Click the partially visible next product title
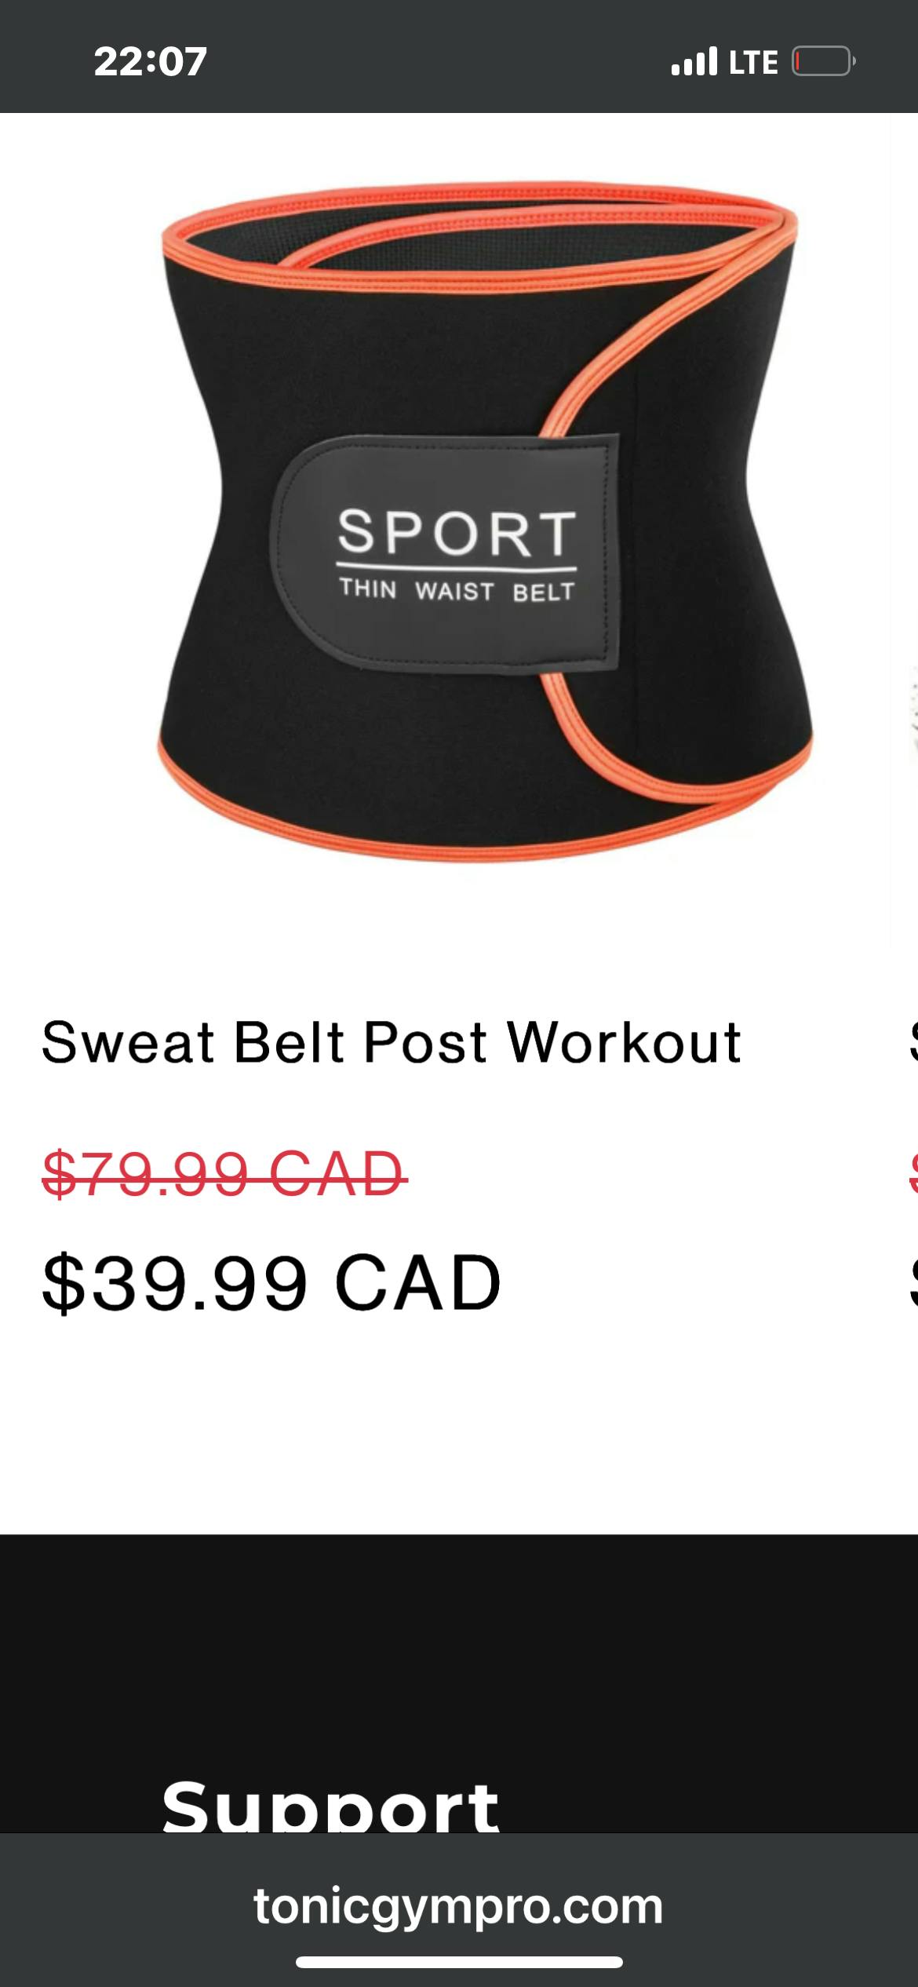The height and width of the screenshot is (1987, 918). (x=913, y=1042)
